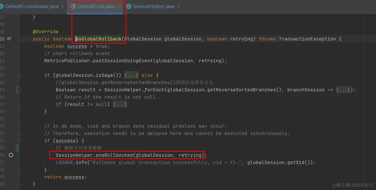Click the branchSession lambda parameter
376x190 pixels.
306,90
